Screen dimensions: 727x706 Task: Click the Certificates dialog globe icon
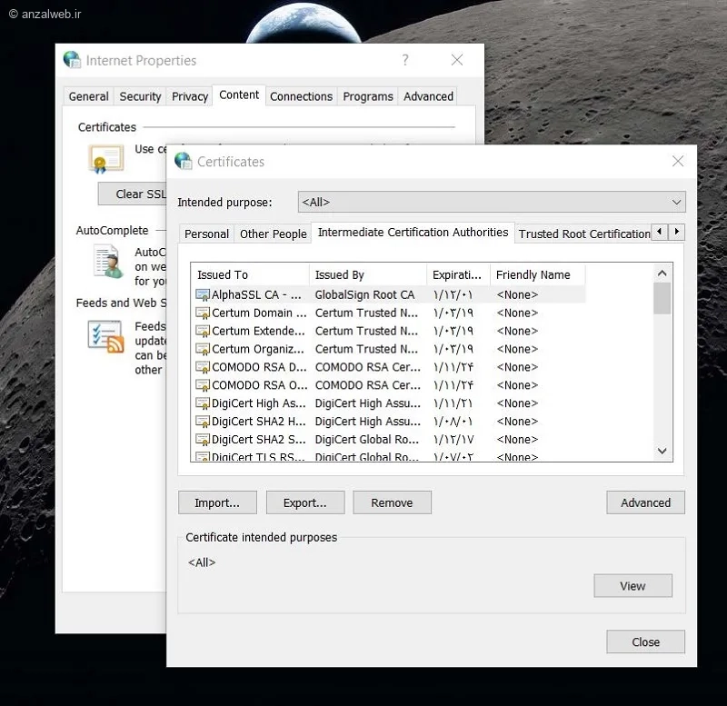(x=184, y=162)
